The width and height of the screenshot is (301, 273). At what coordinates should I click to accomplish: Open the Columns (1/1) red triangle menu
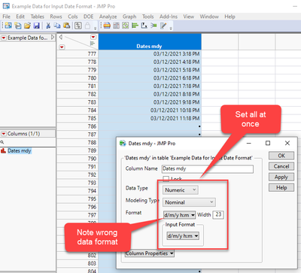pos(4,134)
